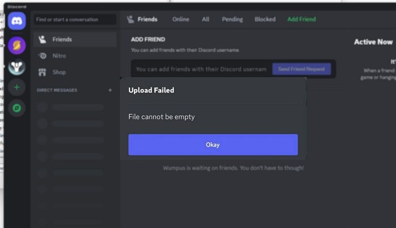Click the plus icon to create a DM
Image resolution: width=396 pixels, height=228 pixels.
point(110,90)
